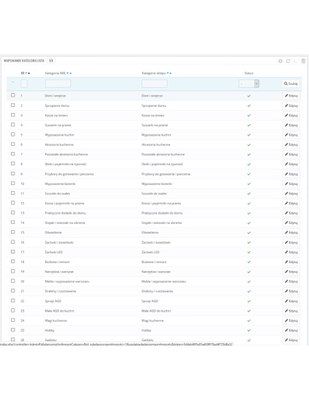Add a new category mapping via plus icon
This screenshot has width=309, height=400.
pyautogui.click(x=280, y=61)
